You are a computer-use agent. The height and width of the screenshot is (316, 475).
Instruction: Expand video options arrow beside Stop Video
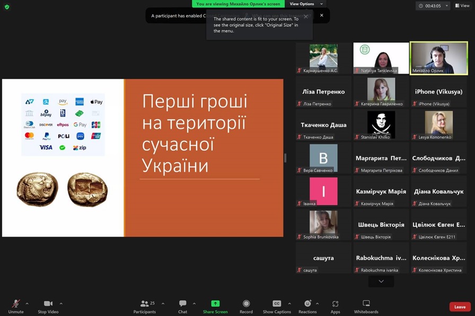pyautogui.click(x=61, y=304)
